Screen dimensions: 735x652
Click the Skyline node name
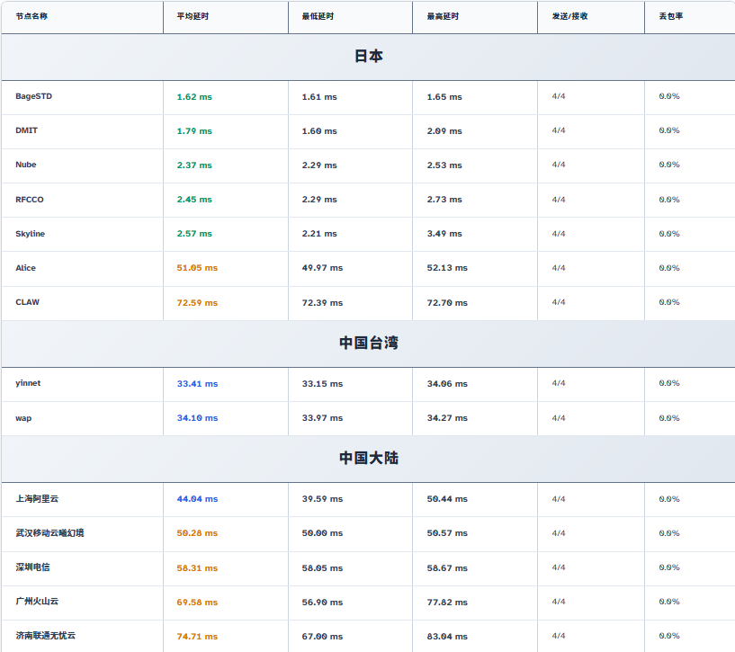30,234
